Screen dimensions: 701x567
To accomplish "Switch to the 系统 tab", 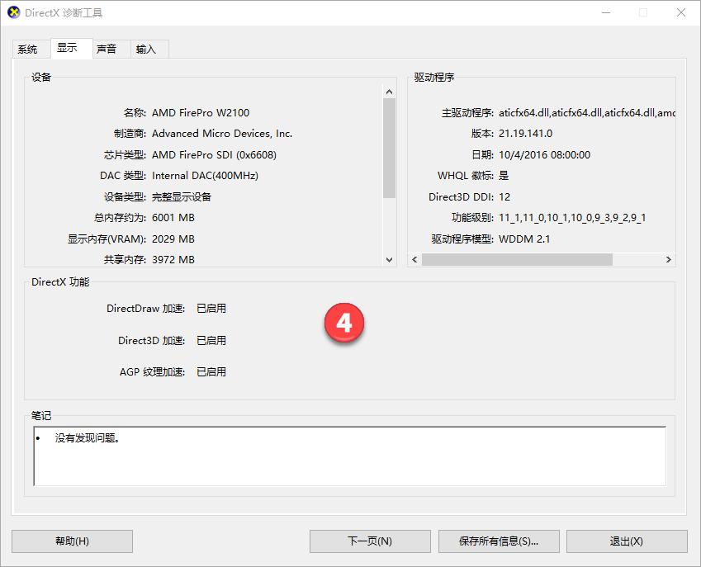I will coord(27,49).
